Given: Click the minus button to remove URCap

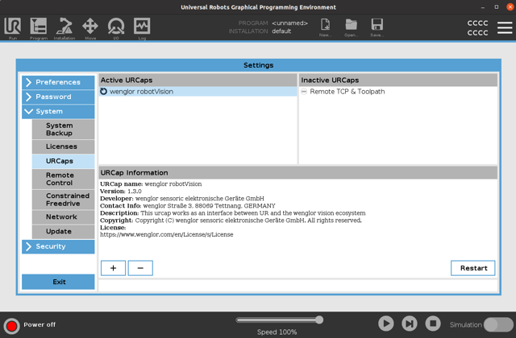Looking at the screenshot, I should [x=140, y=268].
